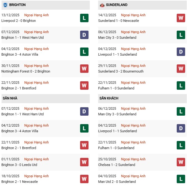
Task: Select W badge for Chelsea 1-2 Sunderland
Action: pyautogui.click(x=181, y=162)
